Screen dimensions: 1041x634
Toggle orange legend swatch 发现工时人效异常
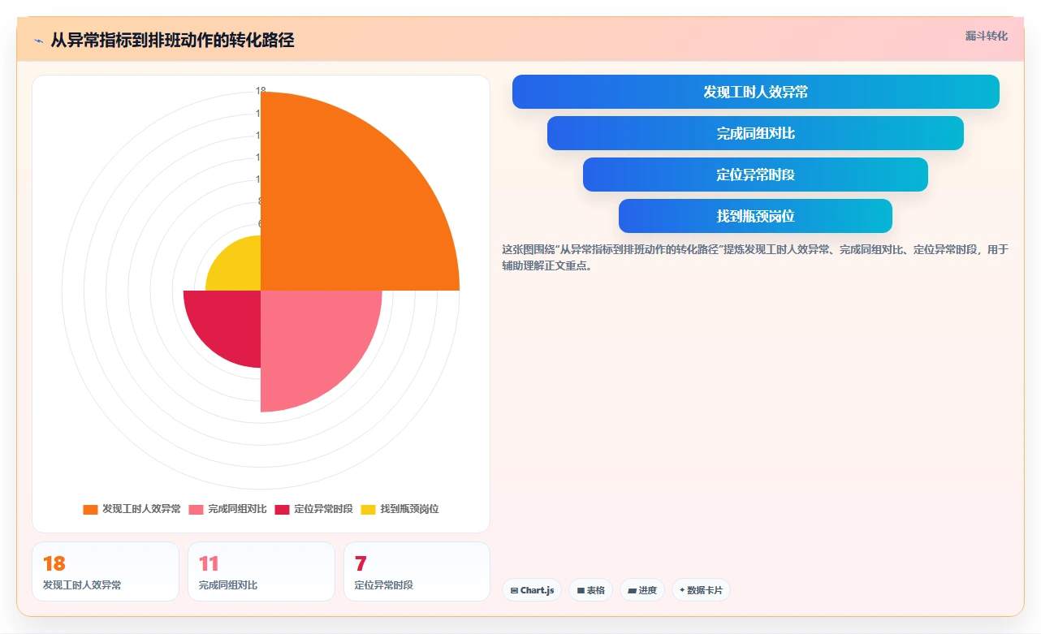click(x=90, y=509)
